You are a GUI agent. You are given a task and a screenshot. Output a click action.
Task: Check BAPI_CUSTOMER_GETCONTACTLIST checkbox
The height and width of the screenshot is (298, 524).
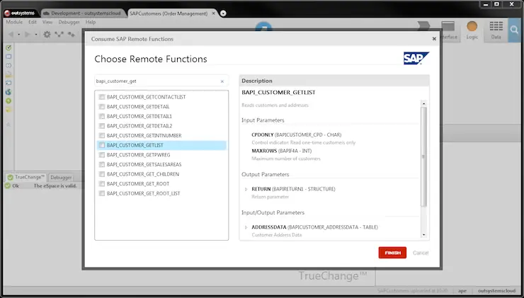pos(102,97)
